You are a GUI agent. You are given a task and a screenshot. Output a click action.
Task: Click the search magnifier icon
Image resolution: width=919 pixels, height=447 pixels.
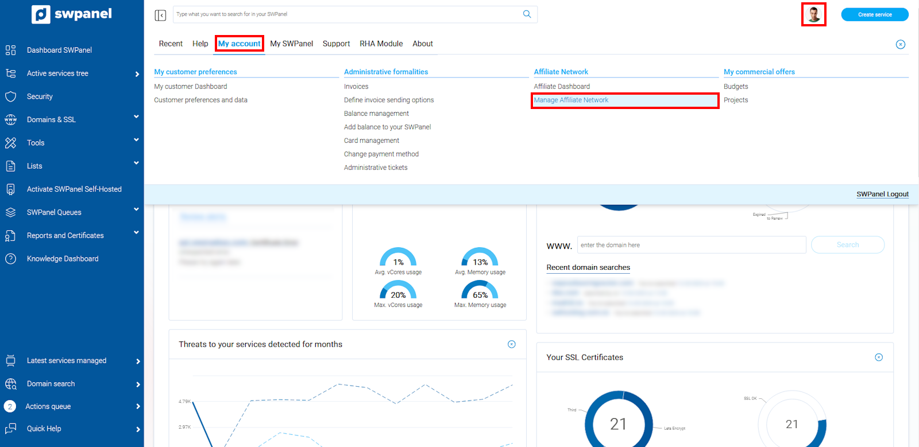pyautogui.click(x=527, y=14)
